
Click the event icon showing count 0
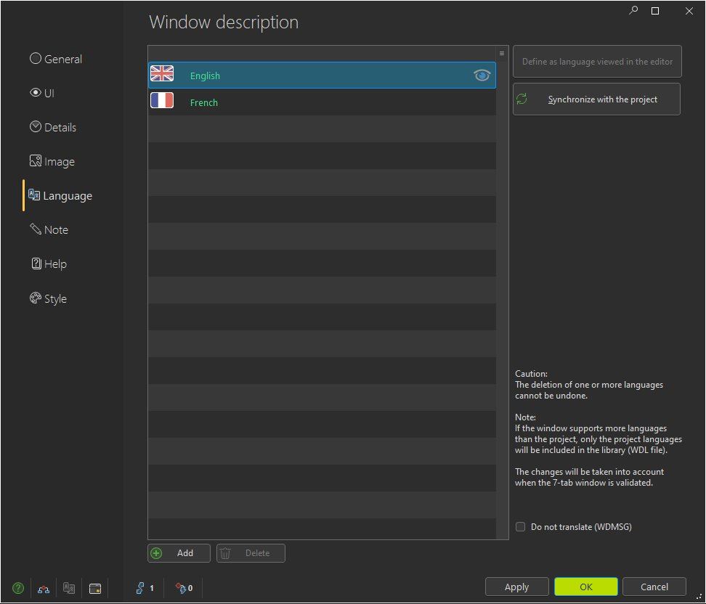(x=181, y=588)
